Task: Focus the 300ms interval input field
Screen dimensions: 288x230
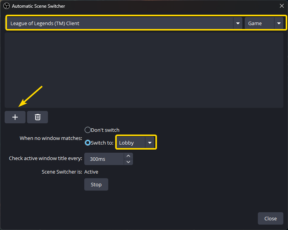Action: click(x=104, y=159)
